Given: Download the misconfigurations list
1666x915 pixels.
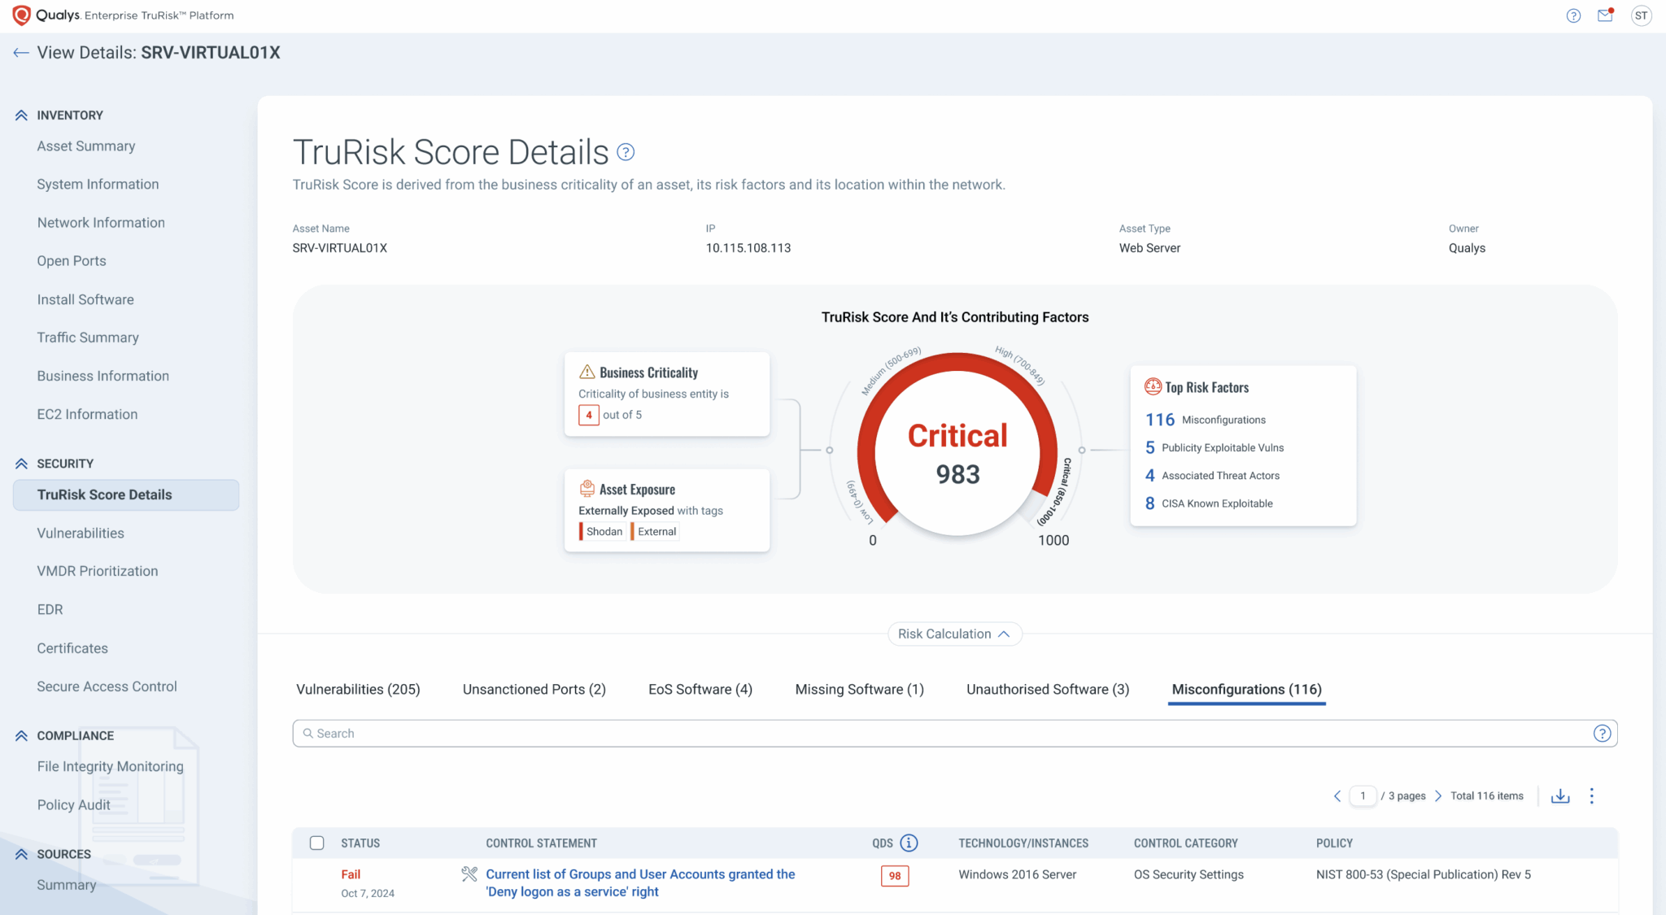Looking at the screenshot, I should pos(1560,796).
